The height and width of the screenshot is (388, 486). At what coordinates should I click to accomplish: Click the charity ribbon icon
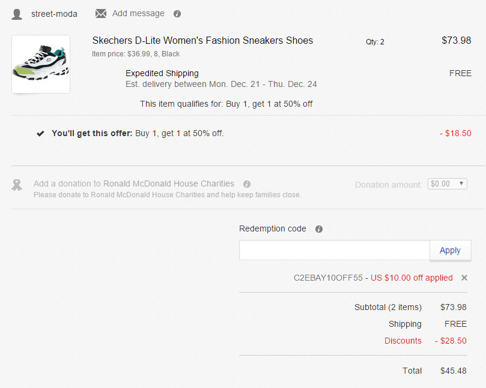click(17, 185)
